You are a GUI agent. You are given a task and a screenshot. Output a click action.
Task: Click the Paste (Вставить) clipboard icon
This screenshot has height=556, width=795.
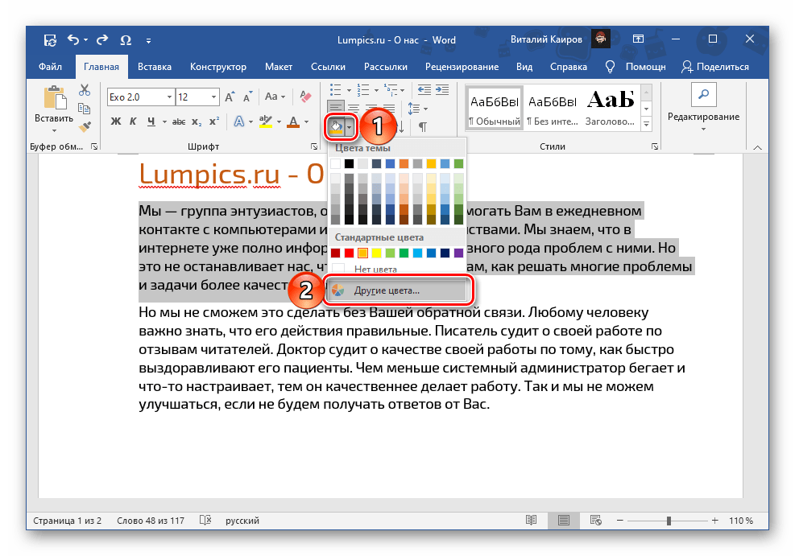tap(55, 97)
